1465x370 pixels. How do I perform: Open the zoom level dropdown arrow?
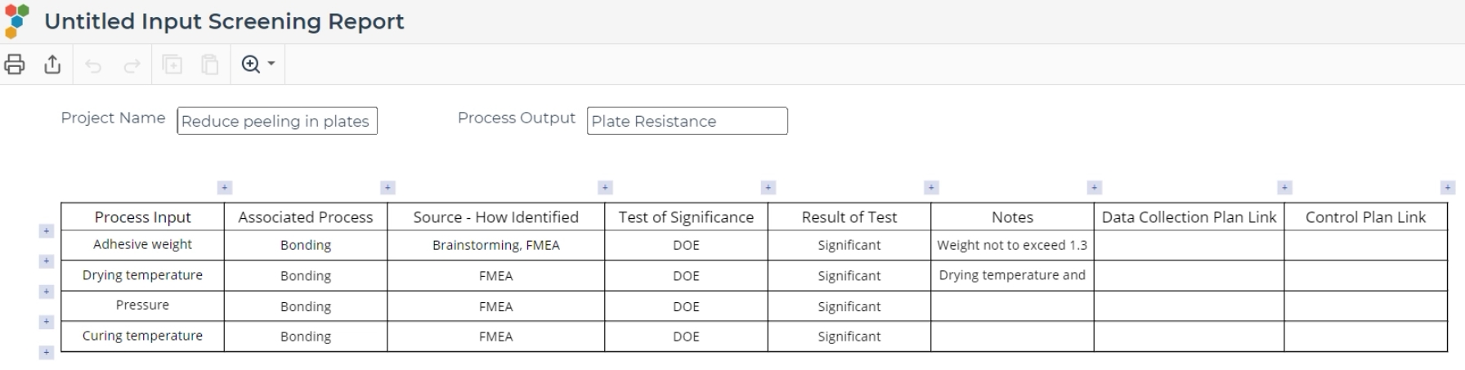[271, 65]
